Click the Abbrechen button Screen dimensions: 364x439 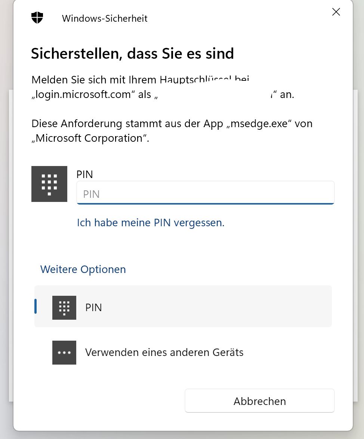click(260, 401)
